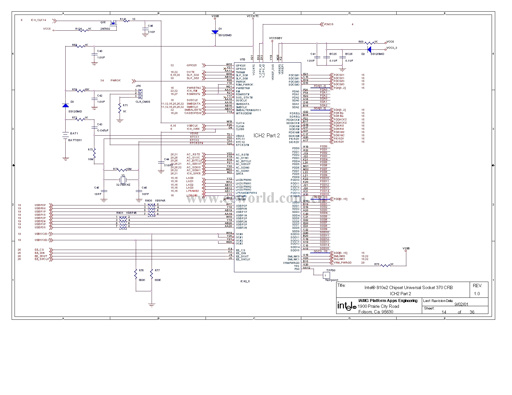Click the D1 diode symbol below V3SB

coord(215,32)
